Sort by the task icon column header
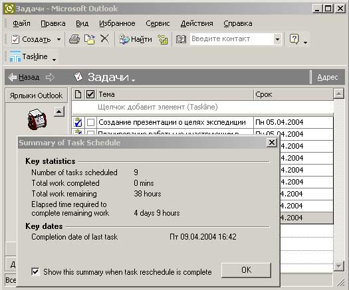The width and height of the screenshot is (349, 290). click(x=78, y=94)
